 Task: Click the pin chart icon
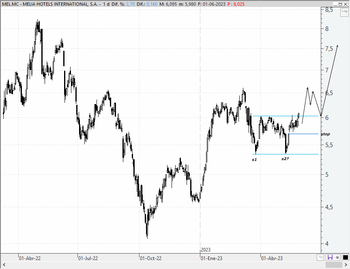pos(337,257)
